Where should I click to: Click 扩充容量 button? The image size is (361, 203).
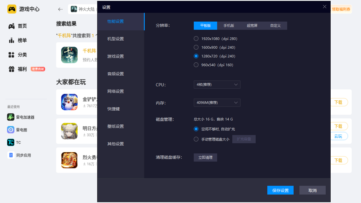coord(244,139)
